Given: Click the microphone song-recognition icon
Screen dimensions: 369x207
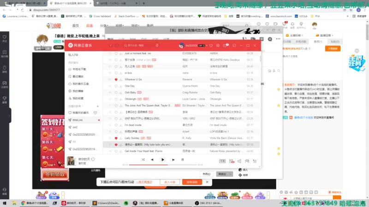Looking at the screenshot, I should click(x=157, y=45).
